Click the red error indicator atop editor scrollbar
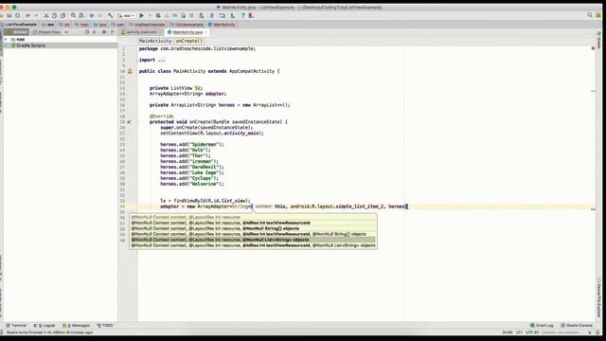The image size is (606, 341). (593, 48)
